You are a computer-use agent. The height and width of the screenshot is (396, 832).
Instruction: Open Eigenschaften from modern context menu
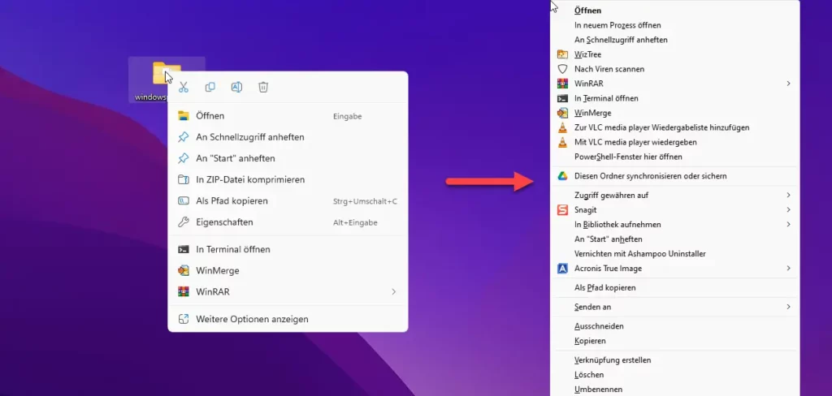[288, 222]
